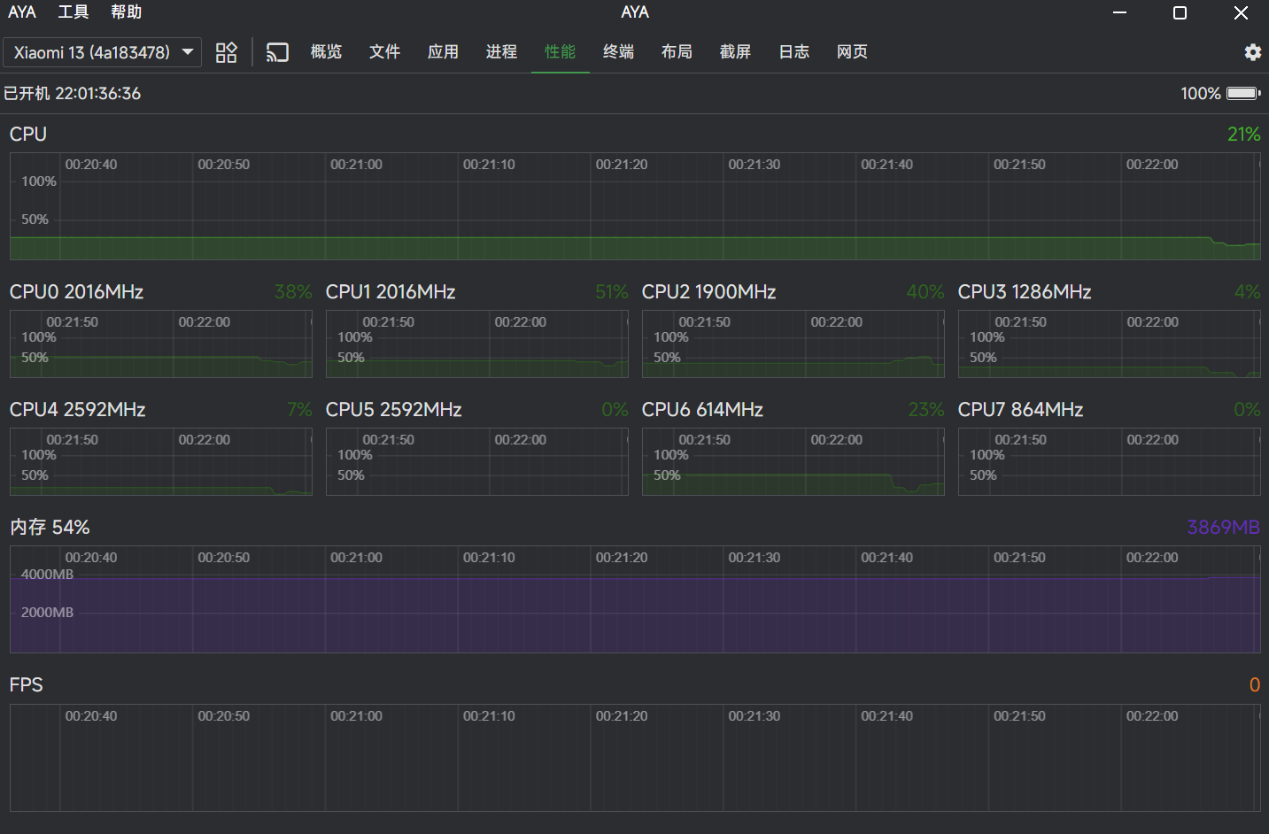Open the device manager grid icon

tap(227, 52)
